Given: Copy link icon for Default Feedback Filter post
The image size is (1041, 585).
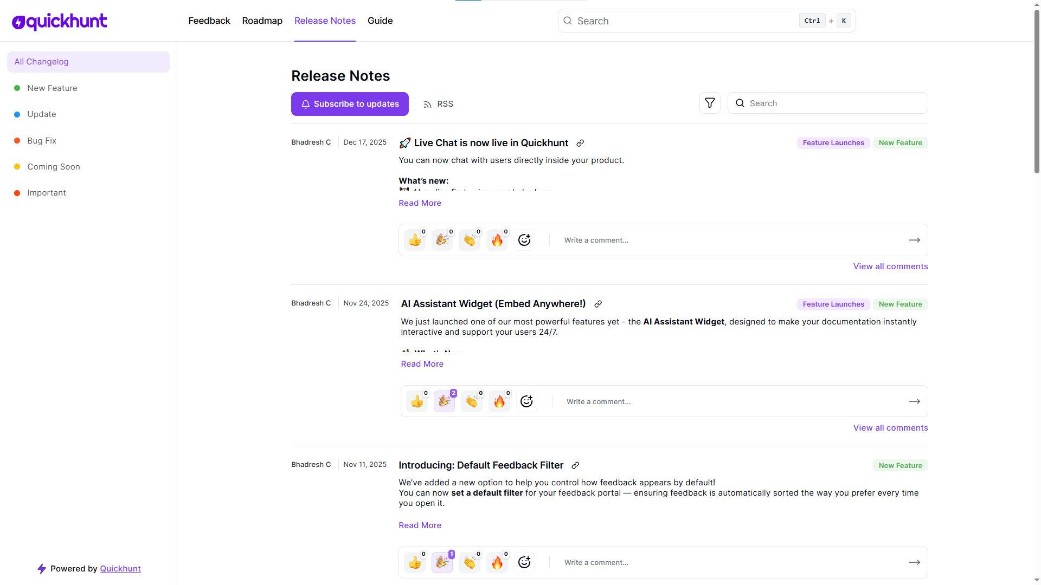Looking at the screenshot, I should (x=575, y=465).
